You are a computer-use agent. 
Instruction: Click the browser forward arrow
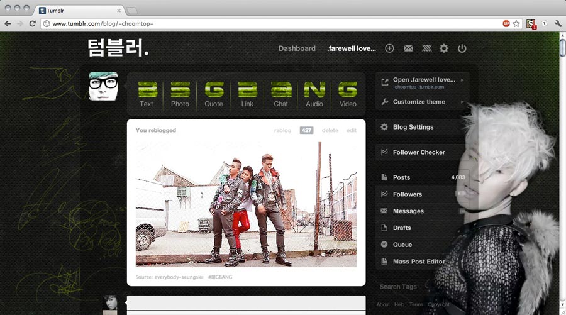coord(20,24)
